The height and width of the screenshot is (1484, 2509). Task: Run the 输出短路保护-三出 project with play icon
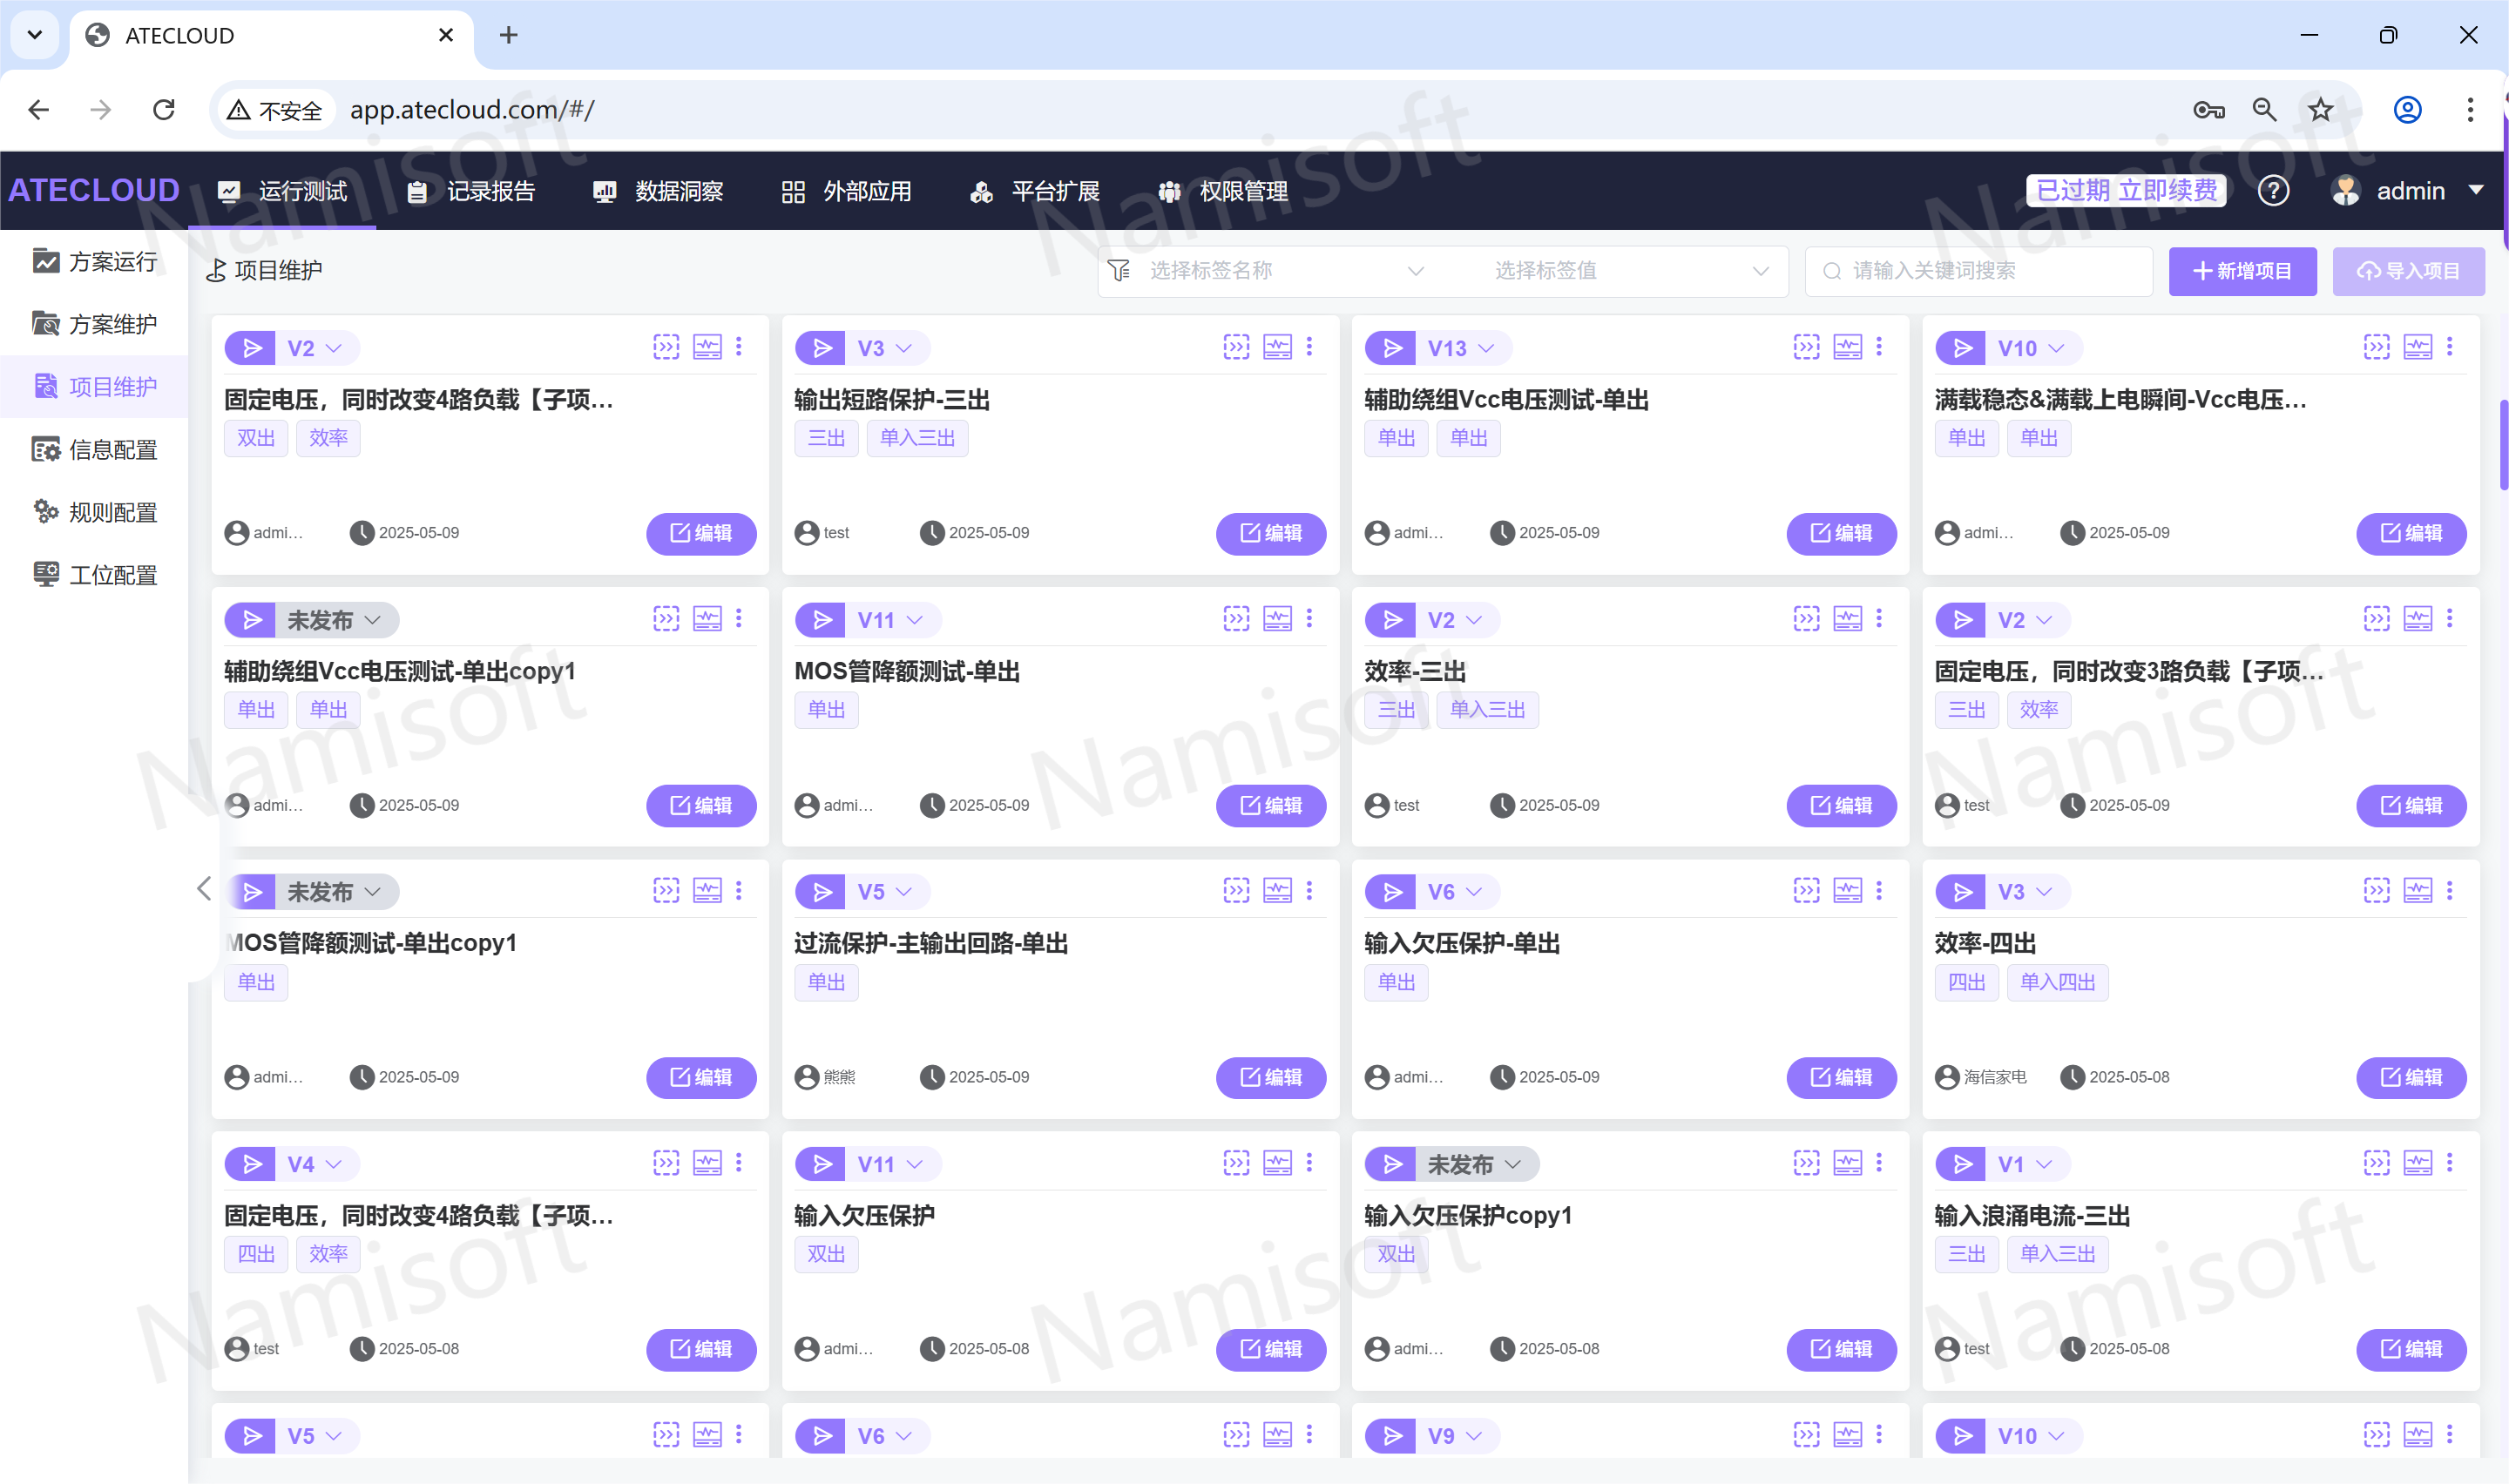coord(821,348)
